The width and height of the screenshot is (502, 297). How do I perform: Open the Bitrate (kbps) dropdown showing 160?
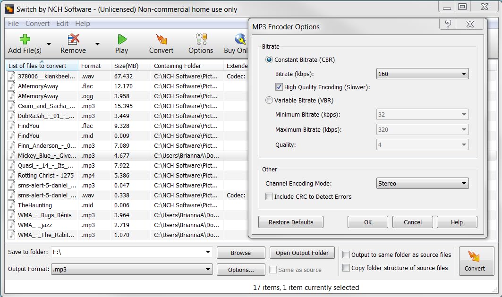pyautogui.click(x=422, y=74)
